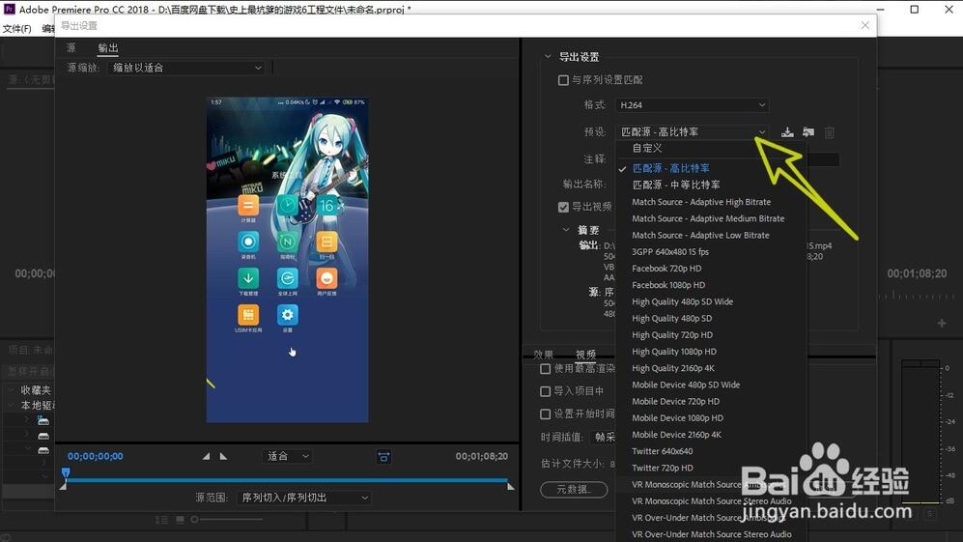Click the 元数据 metadata button
This screenshot has width=963, height=542.
coord(573,490)
